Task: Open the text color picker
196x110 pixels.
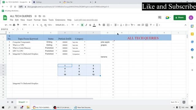Action: click(94, 25)
